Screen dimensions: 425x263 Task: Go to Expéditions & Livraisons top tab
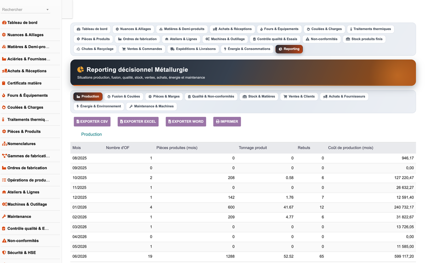click(x=193, y=49)
